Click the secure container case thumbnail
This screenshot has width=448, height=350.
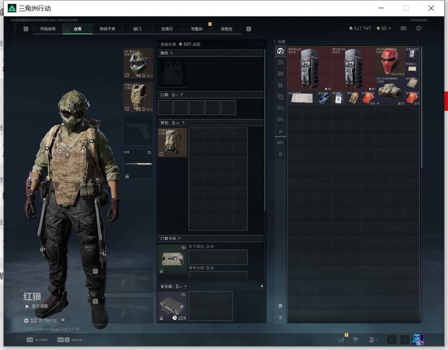pyautogui.click(x=172, y=306)
